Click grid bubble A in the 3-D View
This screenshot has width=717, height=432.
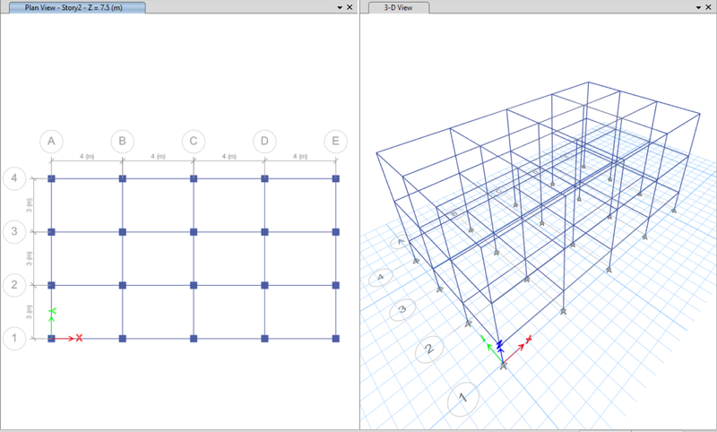point(401,241)
